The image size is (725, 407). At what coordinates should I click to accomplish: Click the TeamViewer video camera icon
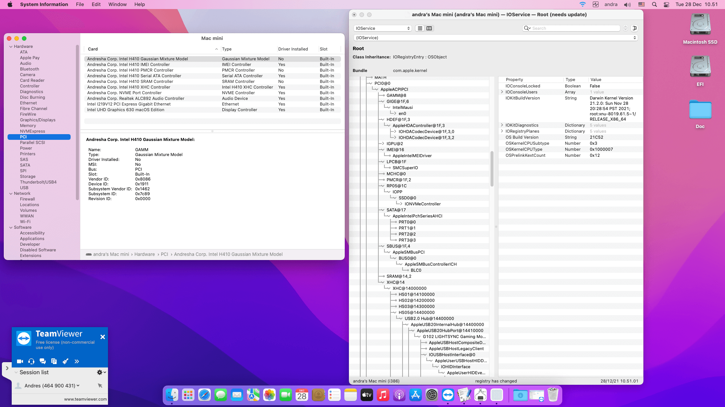(20, 361)
